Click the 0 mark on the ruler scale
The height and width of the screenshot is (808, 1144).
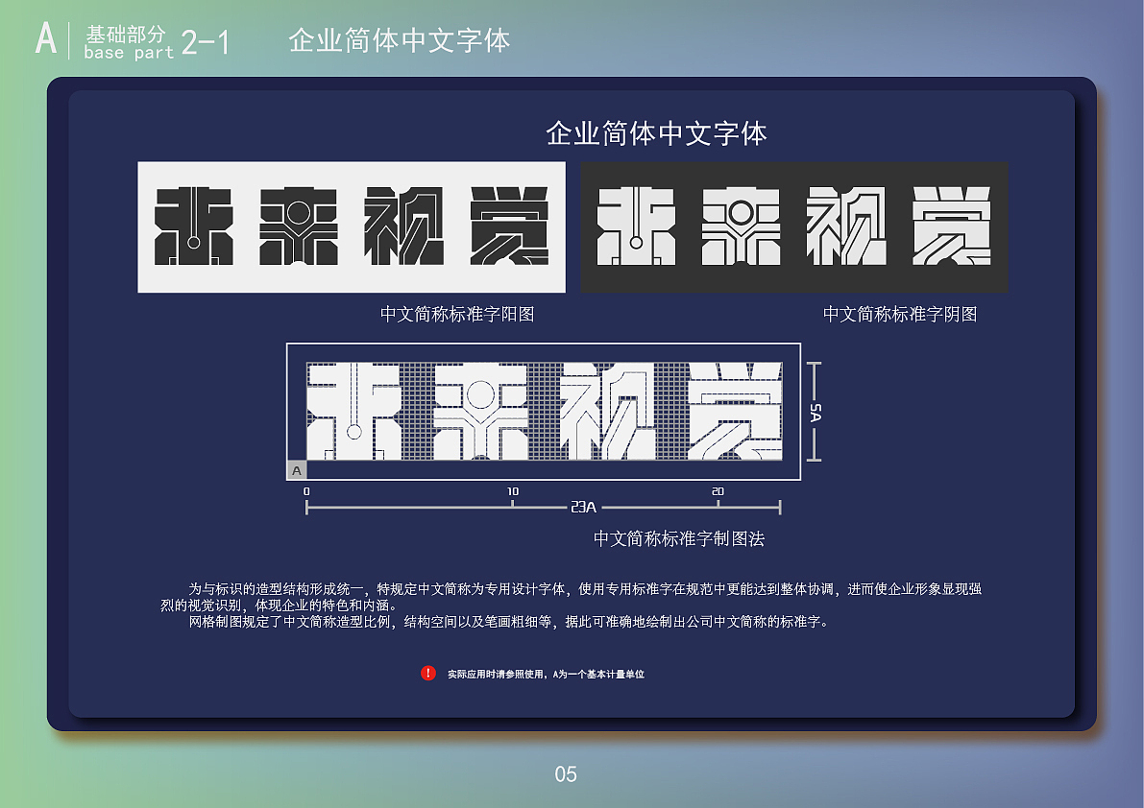click(305, 489)
